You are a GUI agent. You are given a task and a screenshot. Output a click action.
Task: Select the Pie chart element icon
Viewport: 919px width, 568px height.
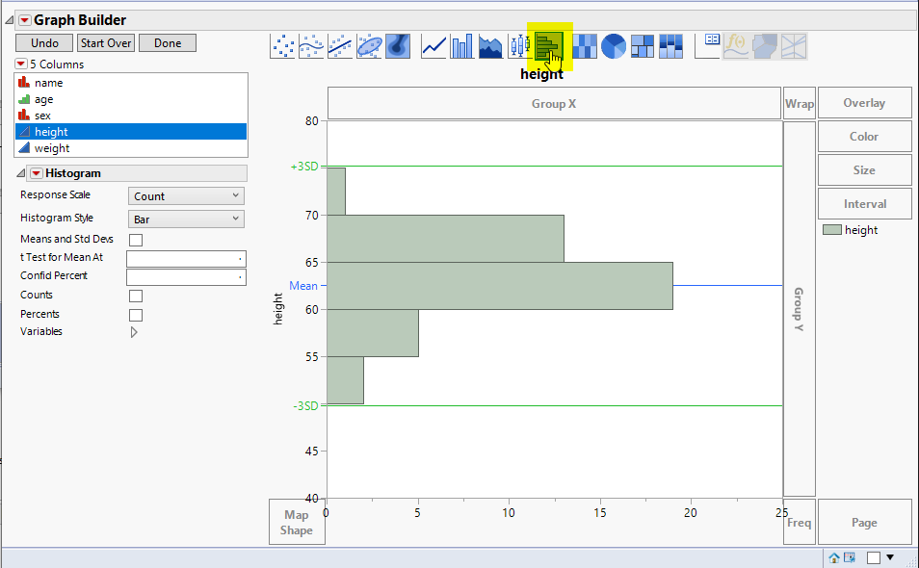coord(613,45)
